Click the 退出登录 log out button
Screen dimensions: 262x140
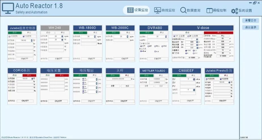point(250,27)
